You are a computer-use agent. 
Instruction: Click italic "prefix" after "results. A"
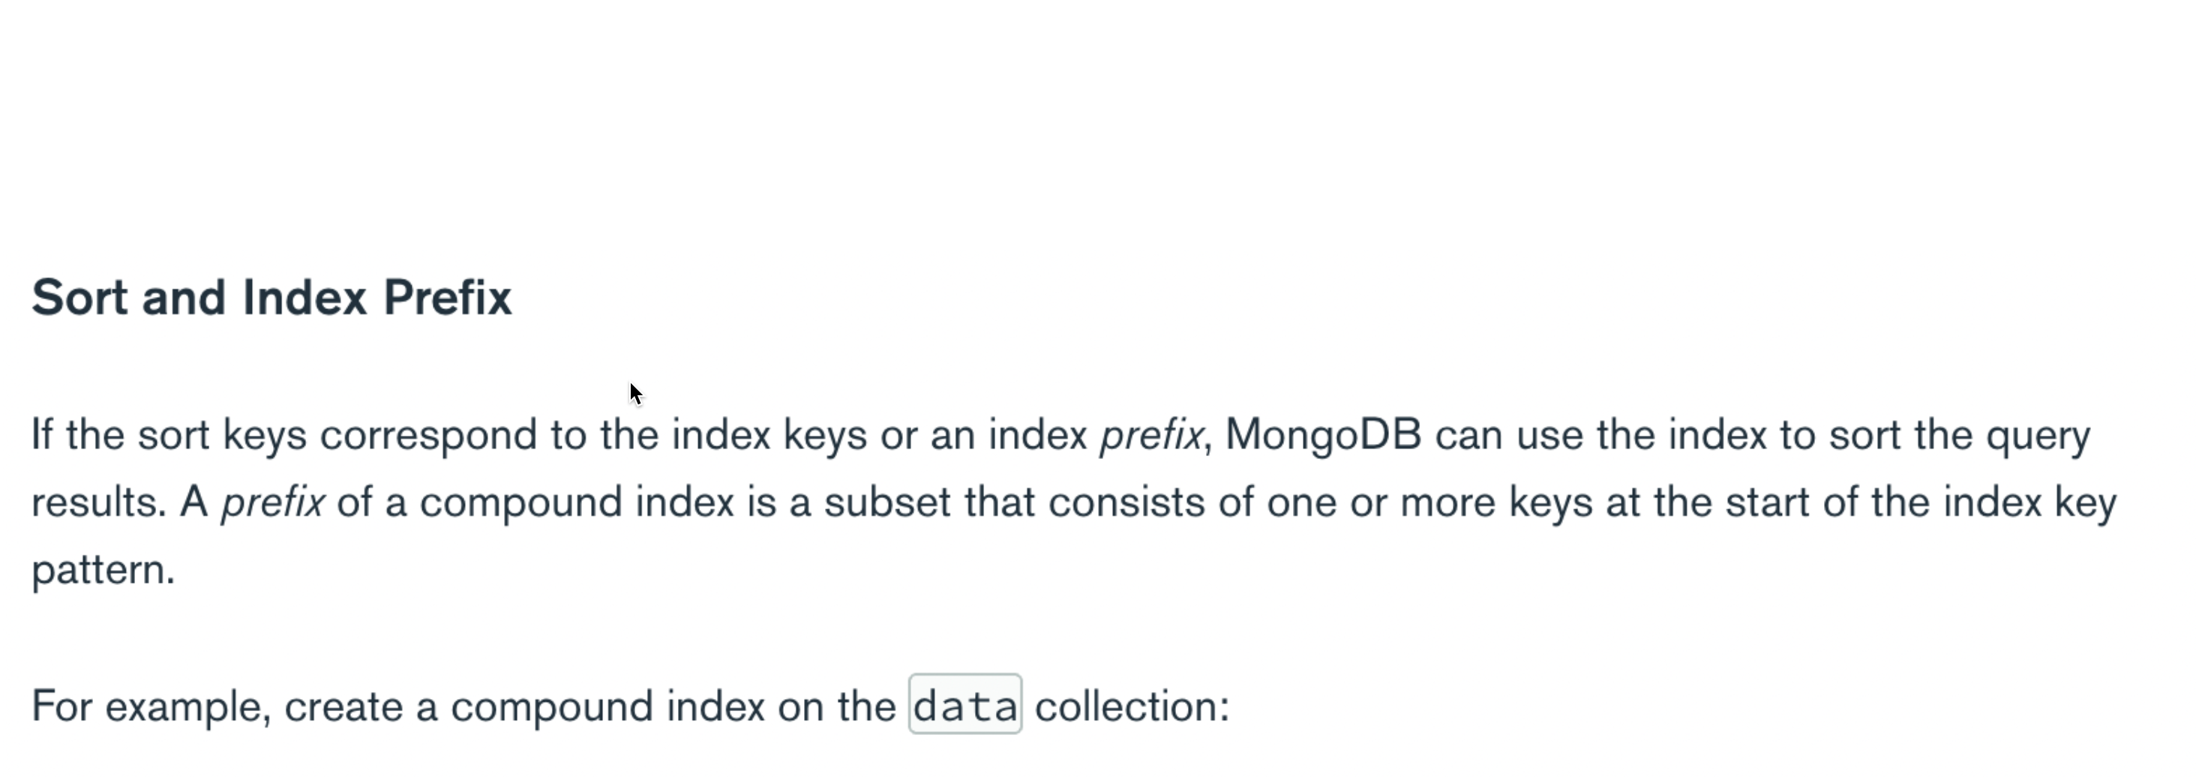[273, 502]
